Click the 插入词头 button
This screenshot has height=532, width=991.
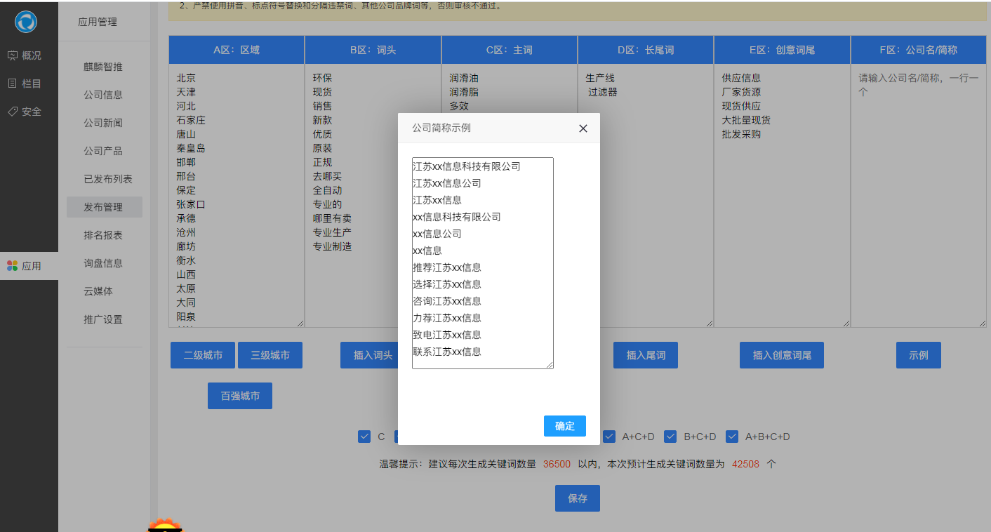(x=373, y=355)
